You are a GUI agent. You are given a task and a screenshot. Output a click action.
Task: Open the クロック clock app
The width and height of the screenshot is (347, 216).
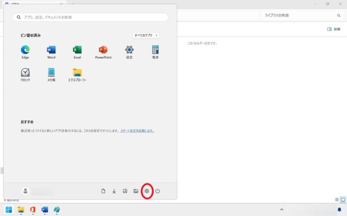point(25,73)
